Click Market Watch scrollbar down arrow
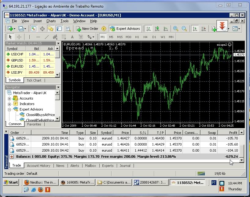The image size is (250, 197). 57,75
